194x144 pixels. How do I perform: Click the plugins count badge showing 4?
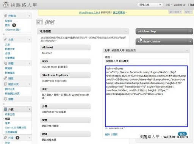point(17,138)
